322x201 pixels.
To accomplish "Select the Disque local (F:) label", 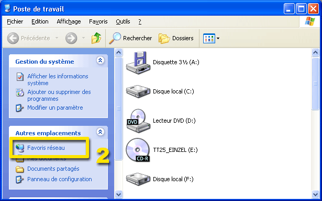I will (x=173, y=179).
